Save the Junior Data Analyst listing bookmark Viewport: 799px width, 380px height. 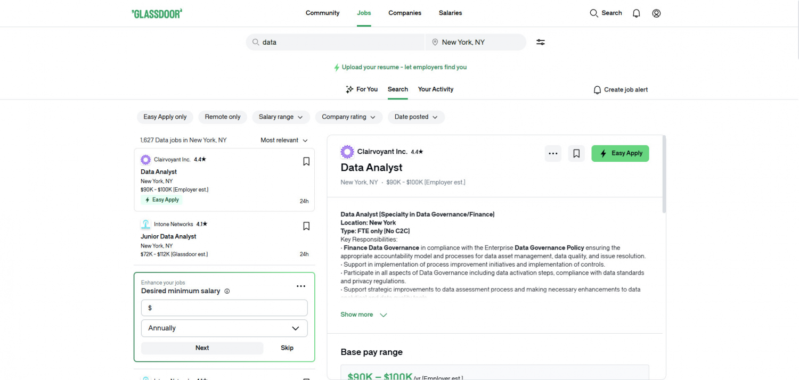tap(306, 226)
